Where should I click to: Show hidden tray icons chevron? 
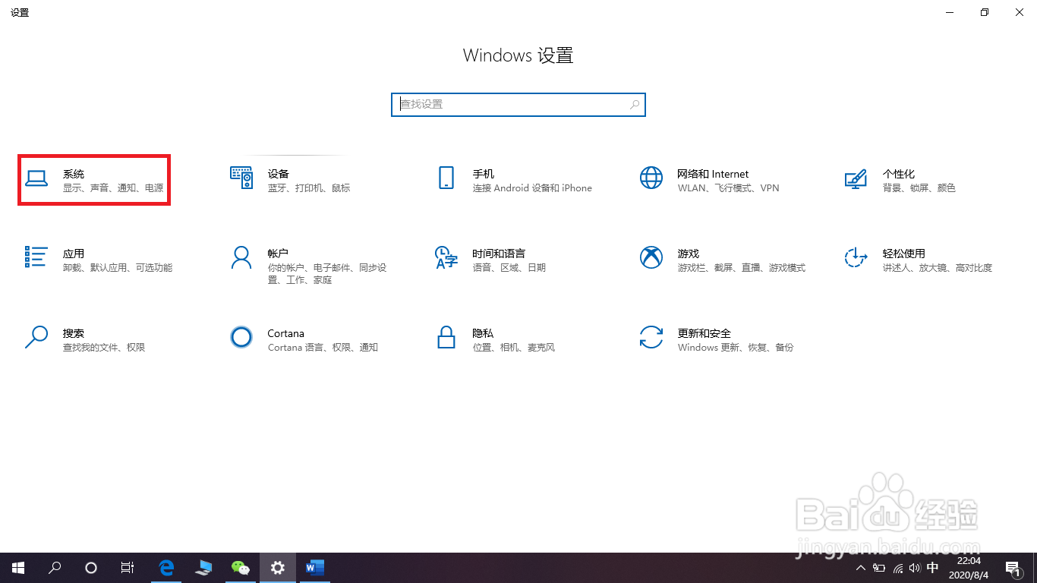click(861, 568)
